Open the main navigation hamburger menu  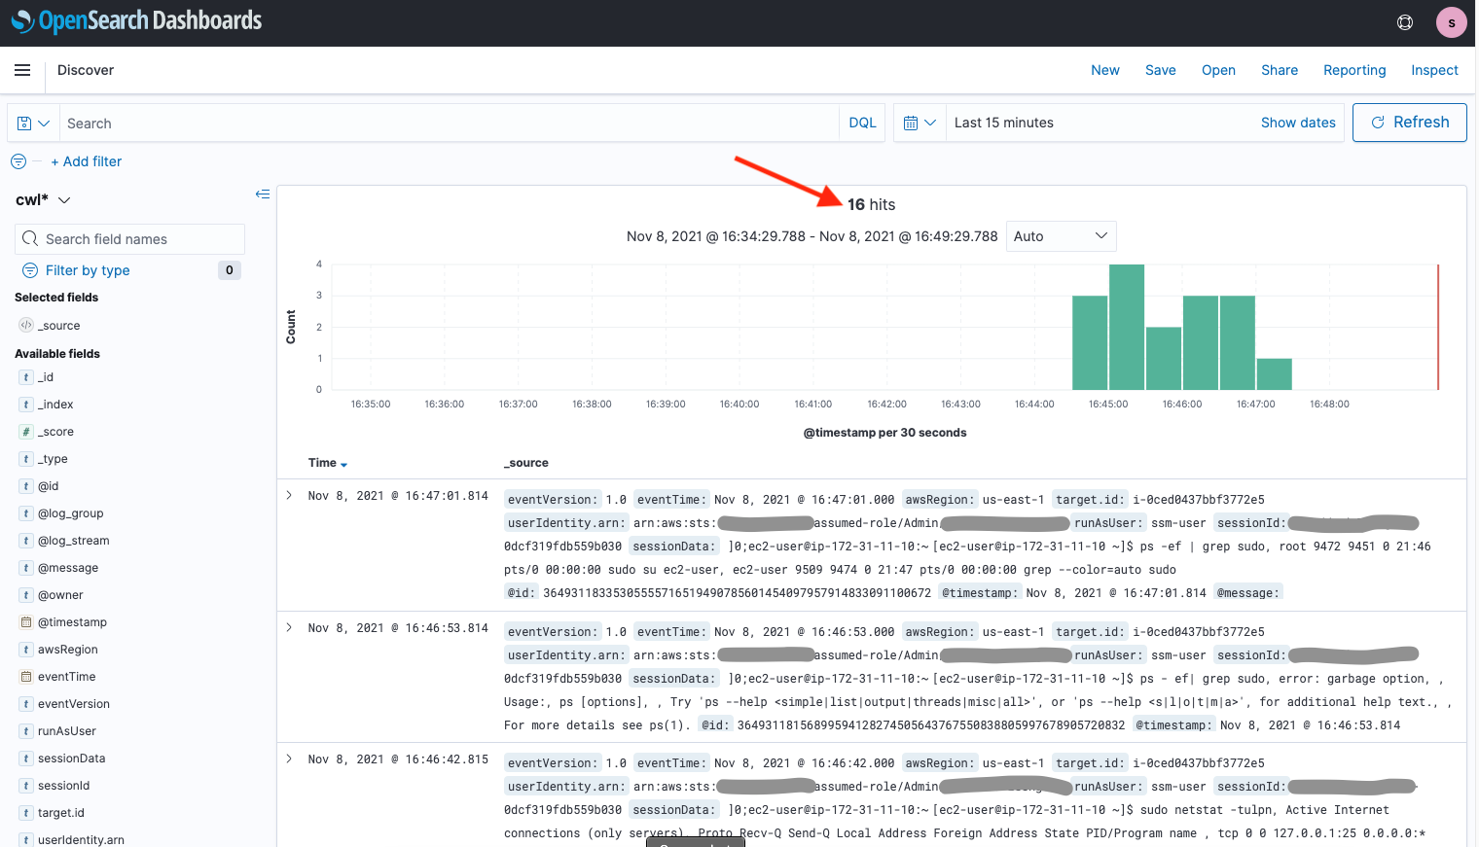tap(22, 70)
